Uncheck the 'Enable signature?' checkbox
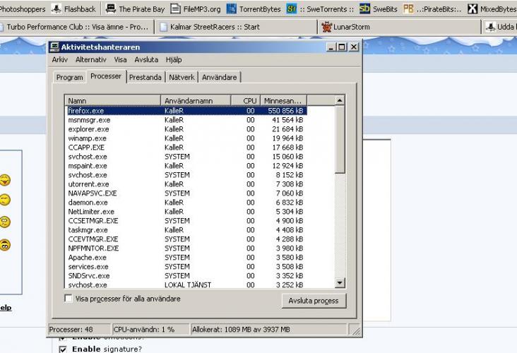The image size is (517, 353). click(63, 349)
